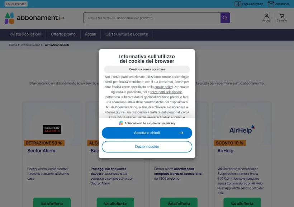Open the Accedi user account icon
Image resolution: width=294 pixels, height=207 pixels.
point(267,15)
